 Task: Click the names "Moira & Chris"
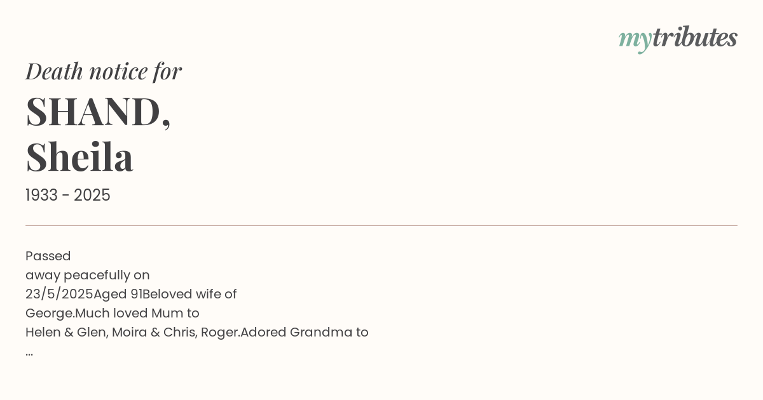(x=154, y=332)
